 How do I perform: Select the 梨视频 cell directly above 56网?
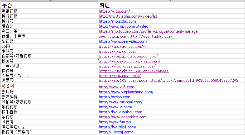click(x=50, y=41)
